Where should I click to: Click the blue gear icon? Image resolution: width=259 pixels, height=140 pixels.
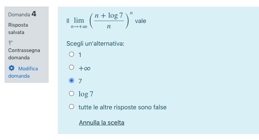tap(12, 68)
